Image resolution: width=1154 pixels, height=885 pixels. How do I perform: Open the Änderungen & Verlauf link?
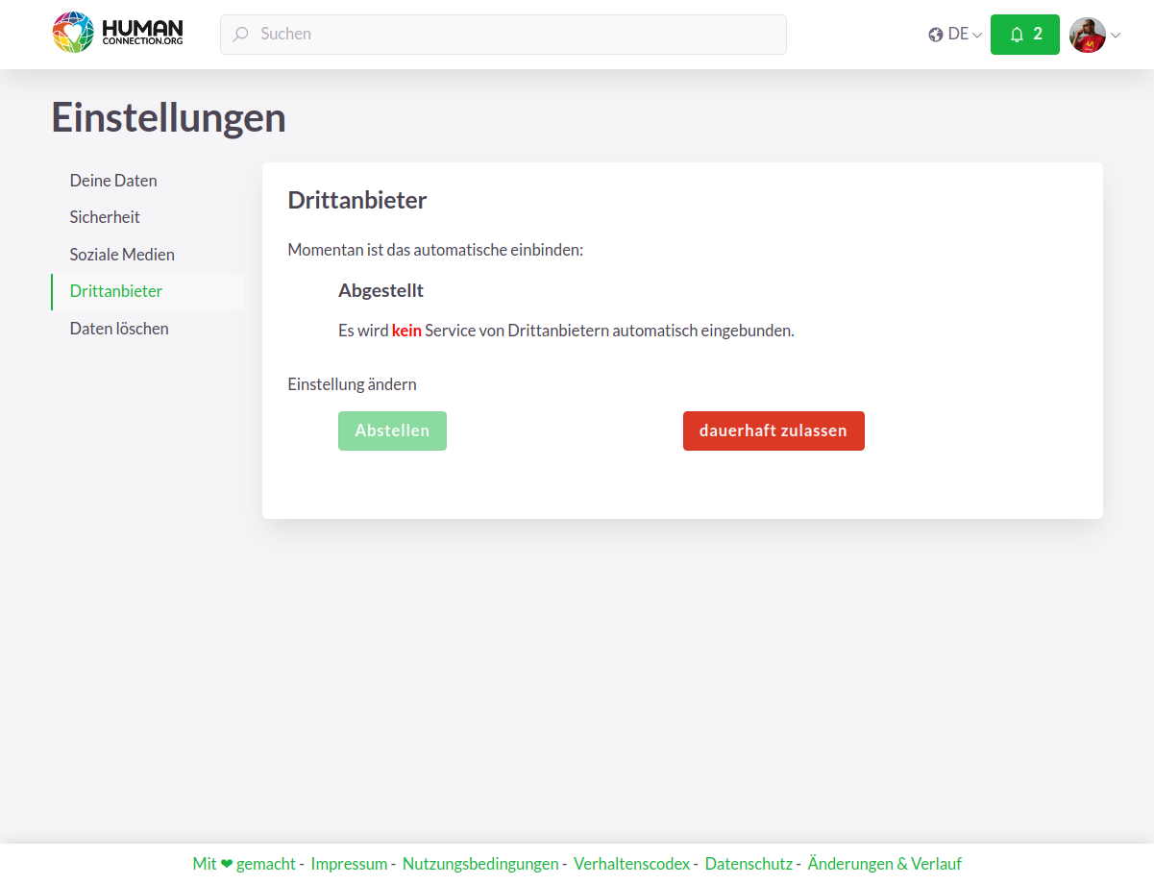[884, 864]
